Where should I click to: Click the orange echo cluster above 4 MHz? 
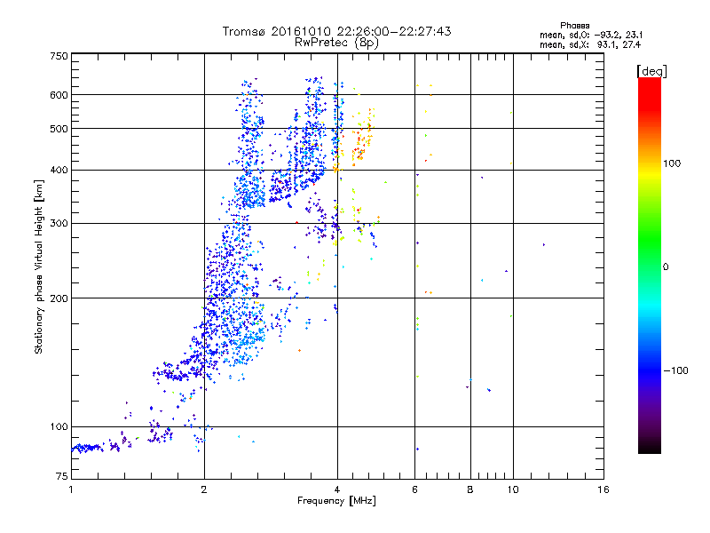pos(362,139)
